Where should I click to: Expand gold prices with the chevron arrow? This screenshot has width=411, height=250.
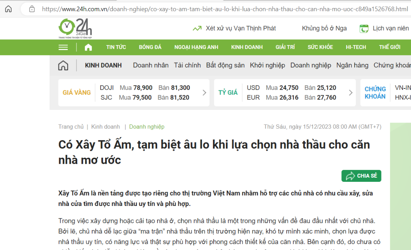(x=205, y=93)
